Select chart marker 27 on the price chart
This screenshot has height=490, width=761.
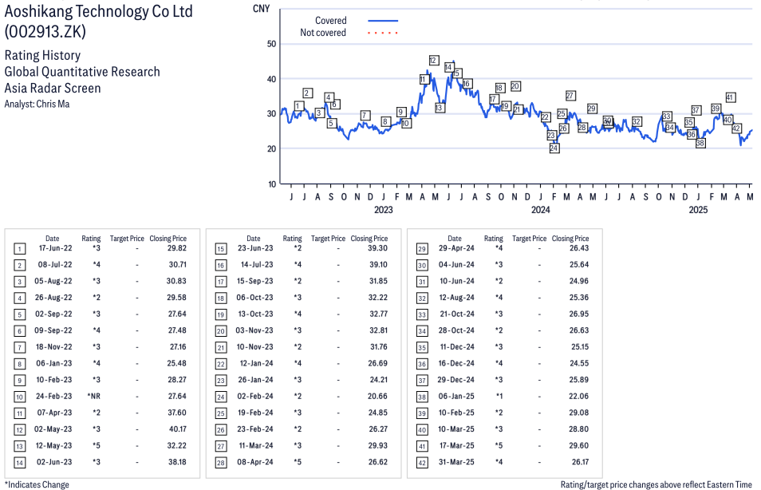point(570,96)
